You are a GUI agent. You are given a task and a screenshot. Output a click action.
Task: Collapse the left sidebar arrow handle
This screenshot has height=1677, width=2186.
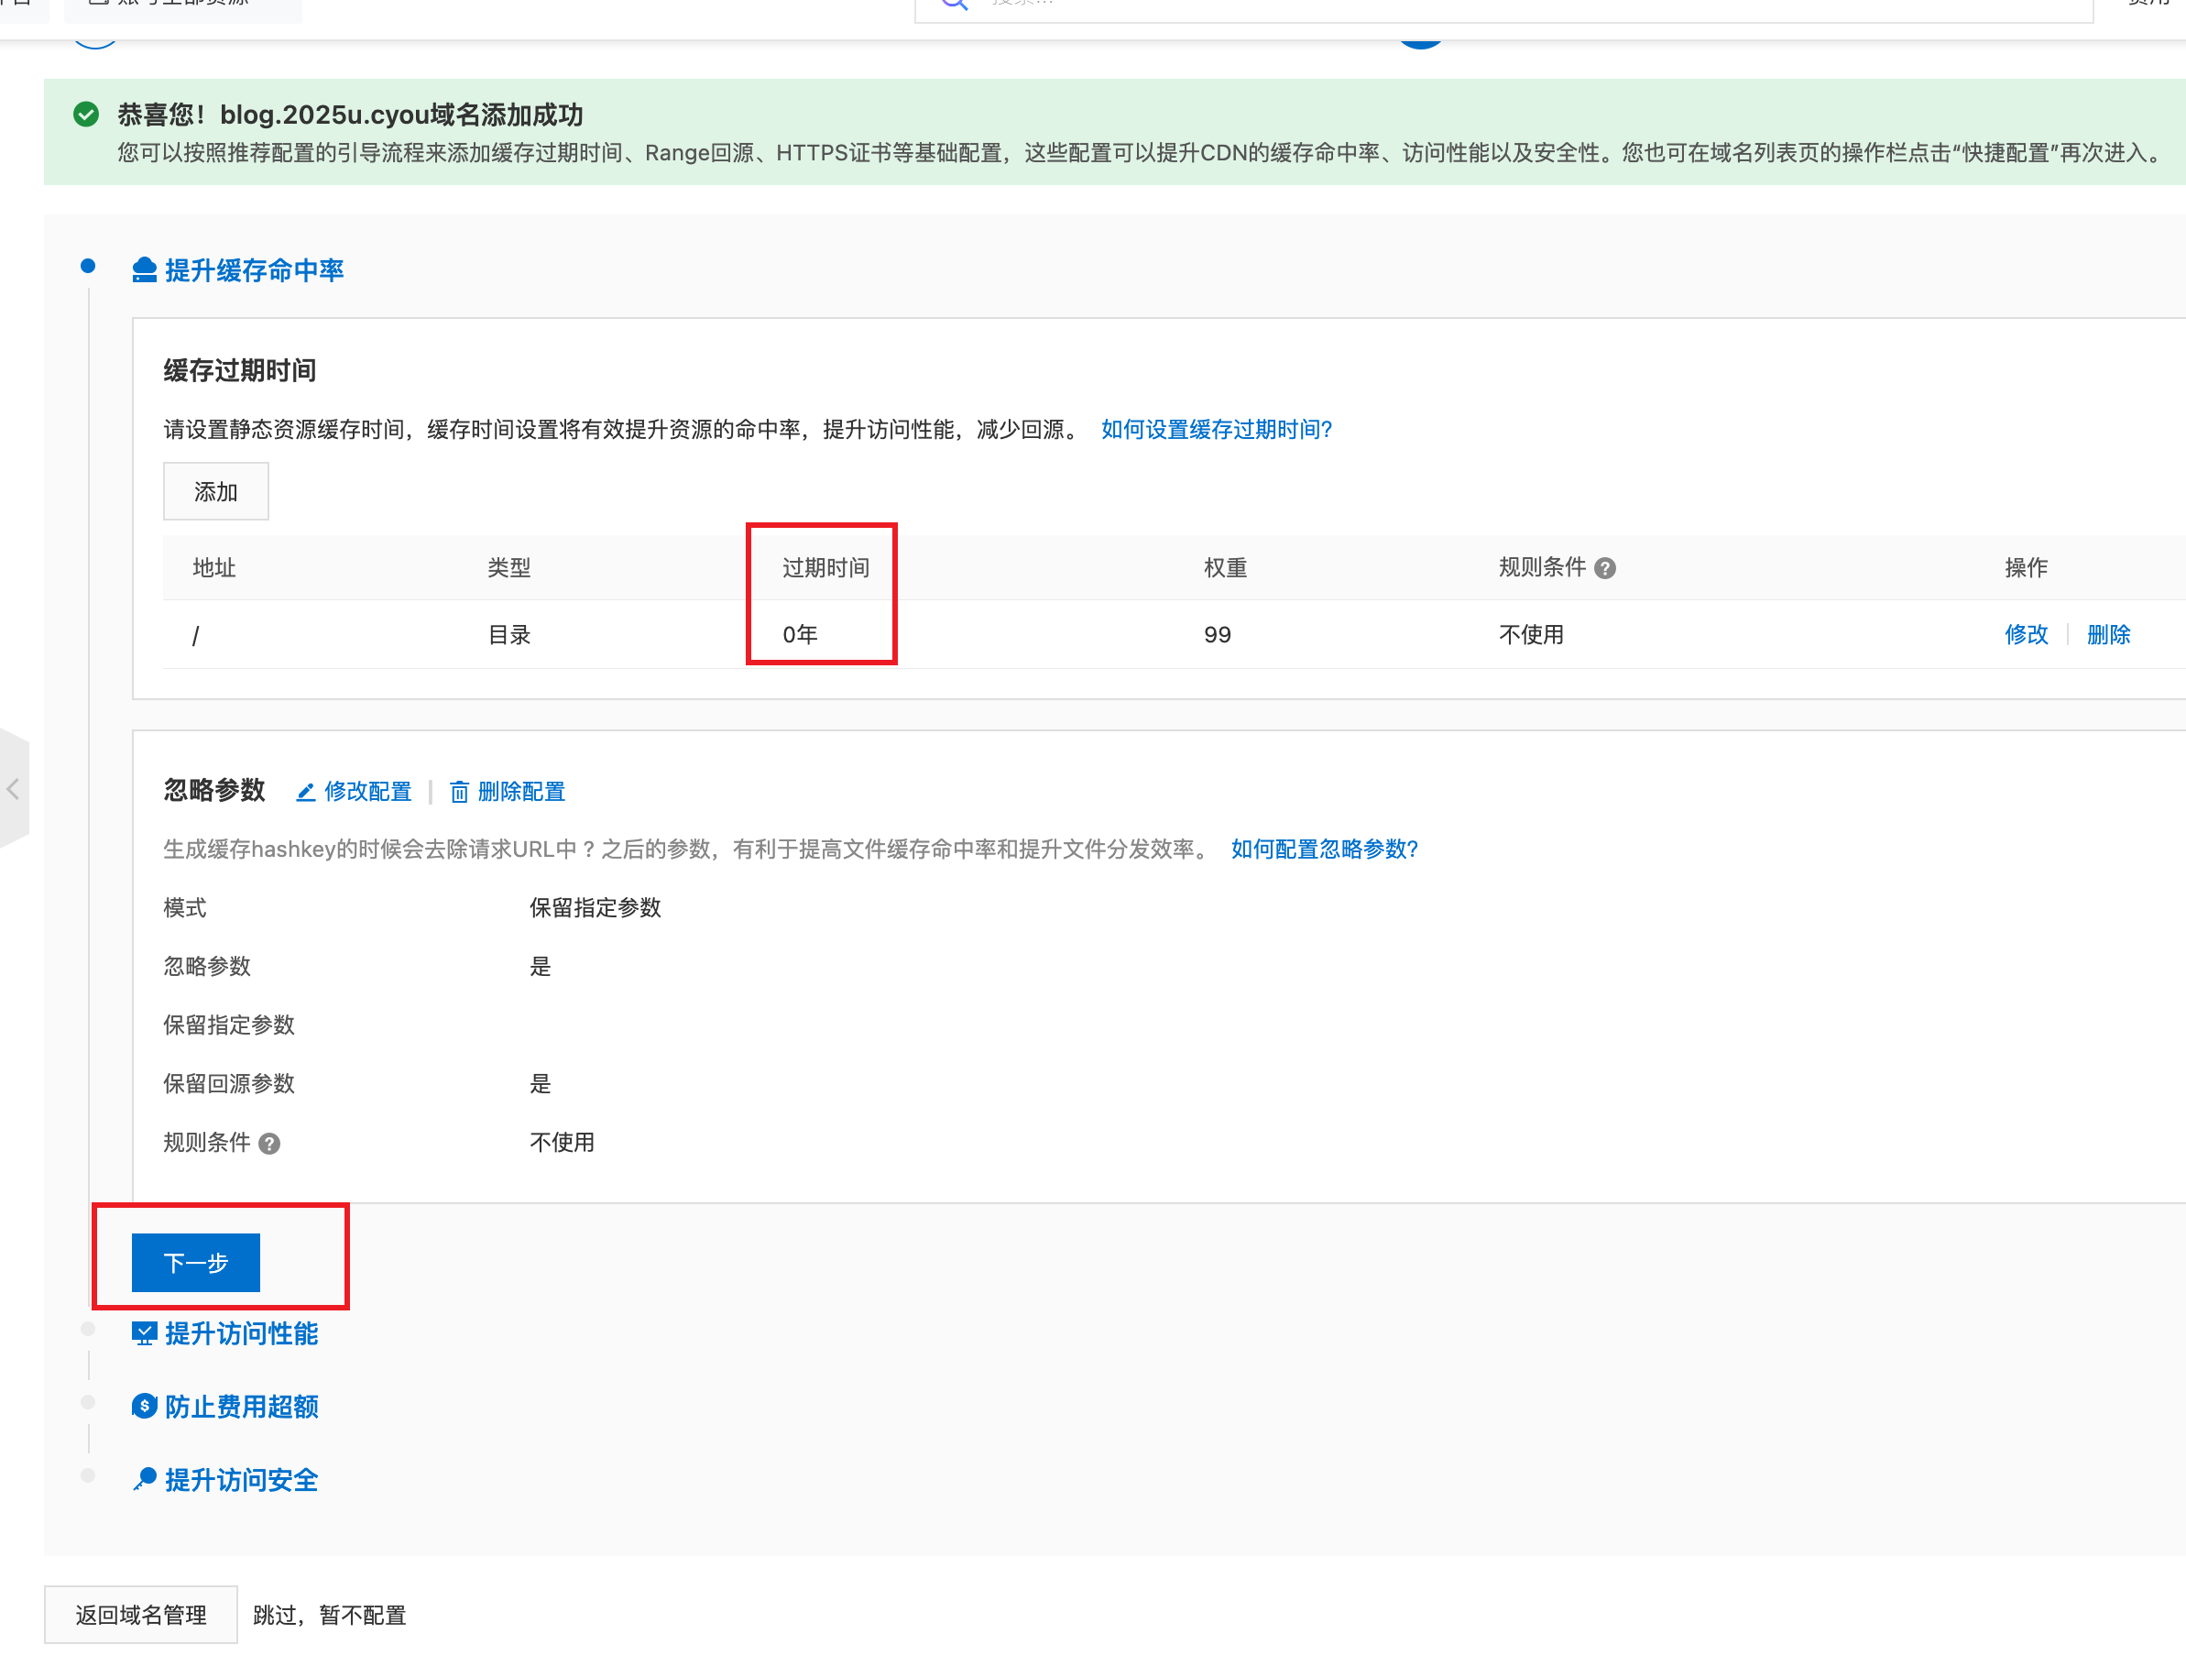click(x=13, y=789)
